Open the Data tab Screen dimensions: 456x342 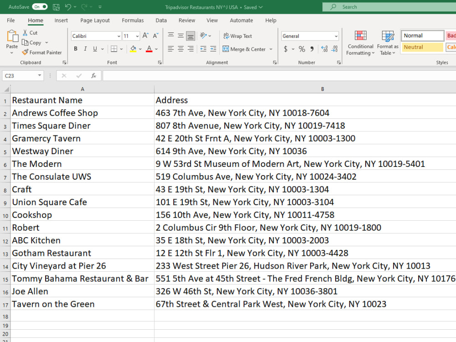[x=161, y=21]
